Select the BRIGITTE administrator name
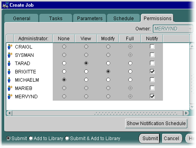 point(26,72)
